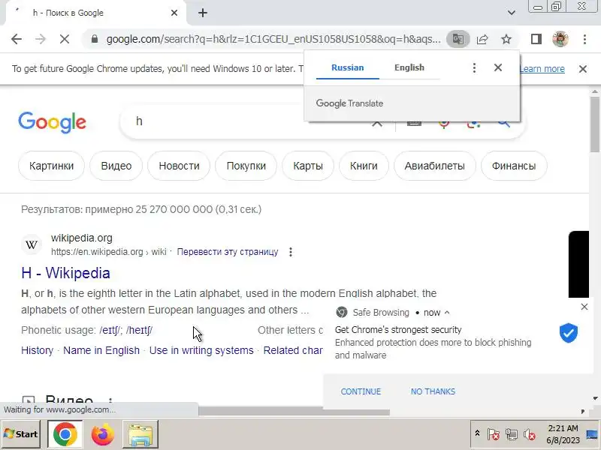Share this page via the share icon
The height and width of the screenshot is (450, 601).
[x=482, y=39]
